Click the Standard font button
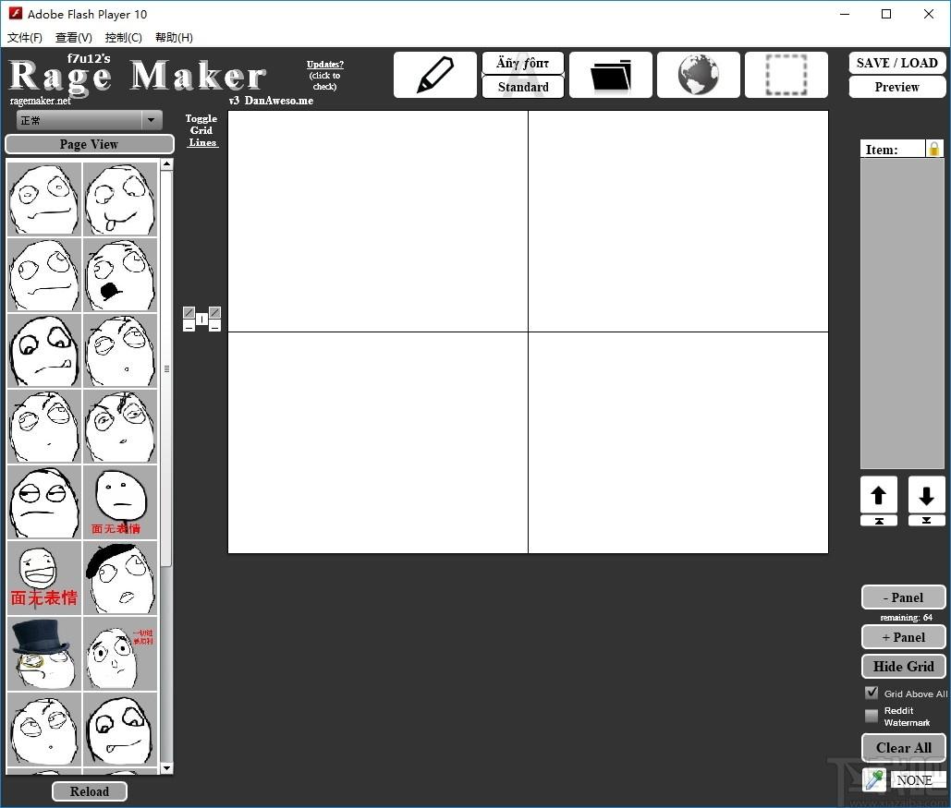 [523, 88]
